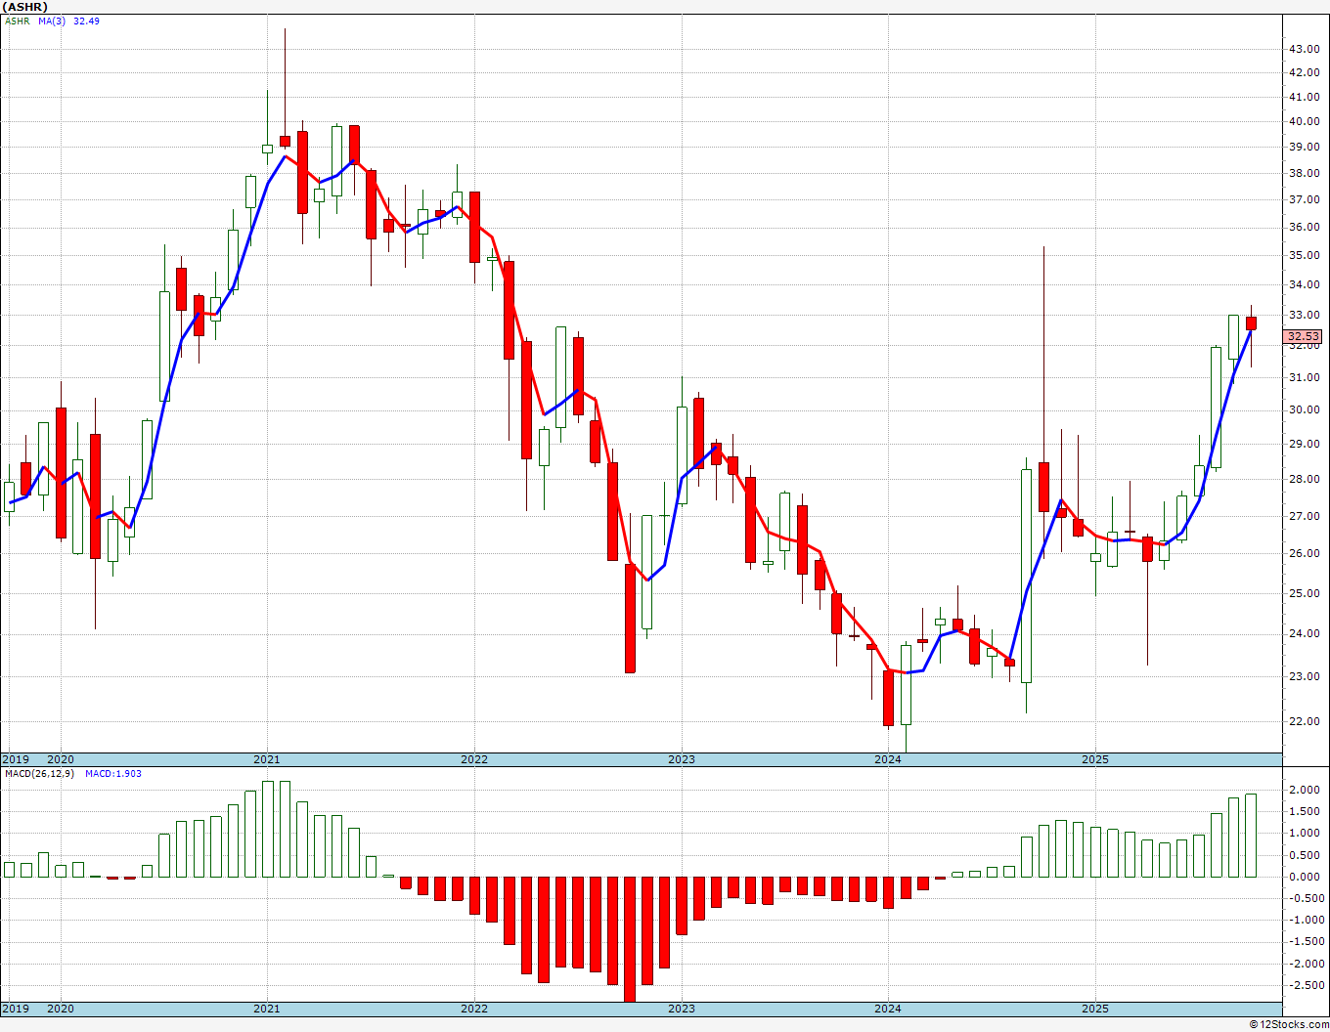Pick 2022 on the price chart time axis
This screenshot has height=1032, width=1330.
474,759
